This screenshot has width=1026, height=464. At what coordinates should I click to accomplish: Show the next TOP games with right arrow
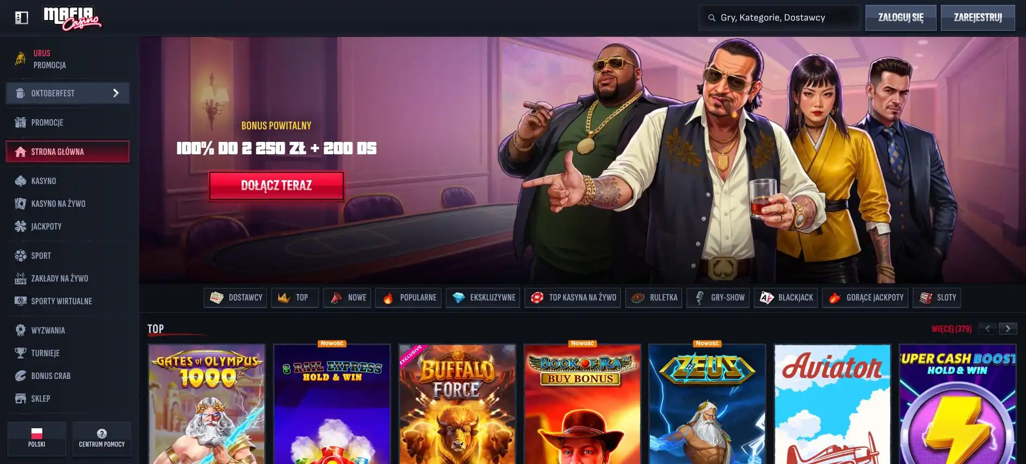click(x=1008, y=329)
